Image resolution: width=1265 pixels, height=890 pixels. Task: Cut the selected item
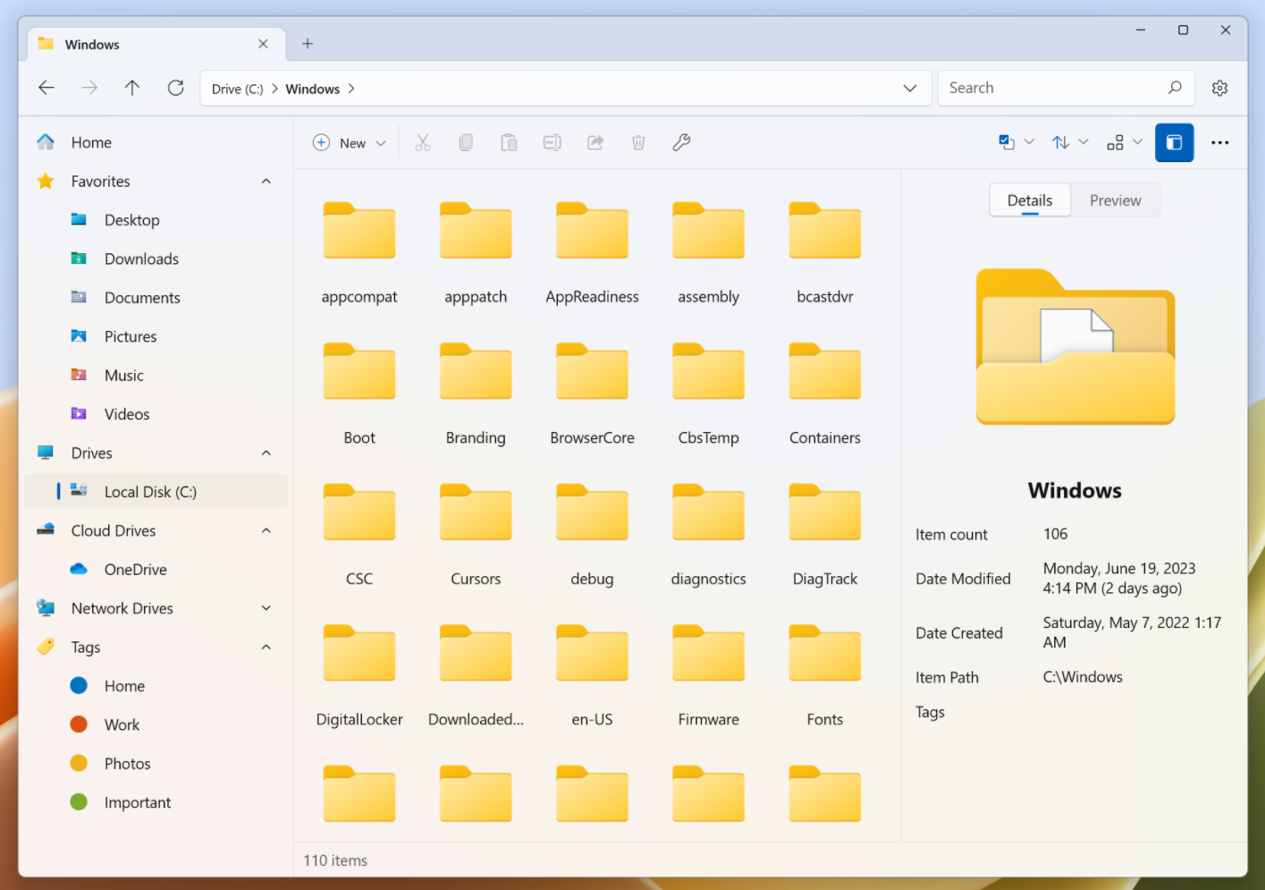[x=423, y=142]
